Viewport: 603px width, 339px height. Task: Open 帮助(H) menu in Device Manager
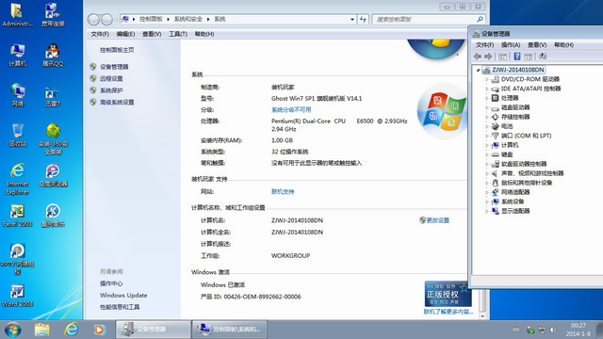click(563, 45)
